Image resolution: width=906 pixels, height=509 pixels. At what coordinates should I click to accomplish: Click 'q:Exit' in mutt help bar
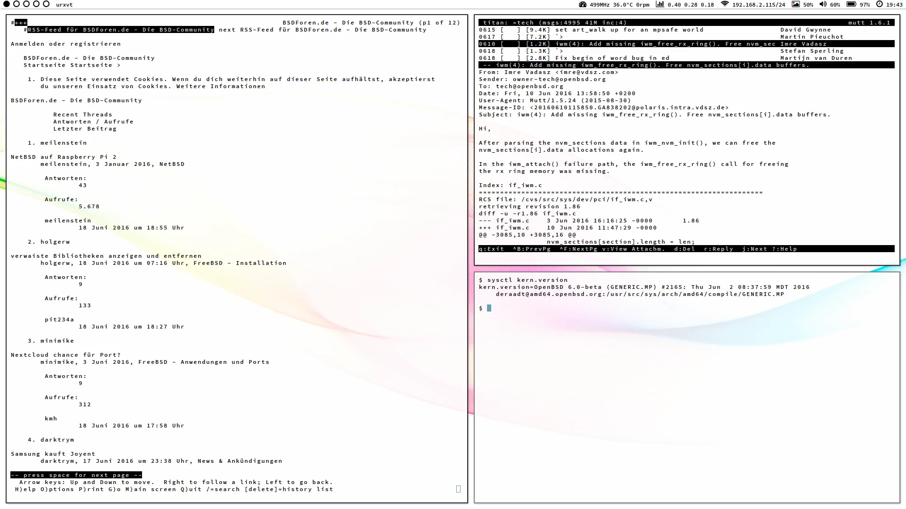(x=491, y=249)
